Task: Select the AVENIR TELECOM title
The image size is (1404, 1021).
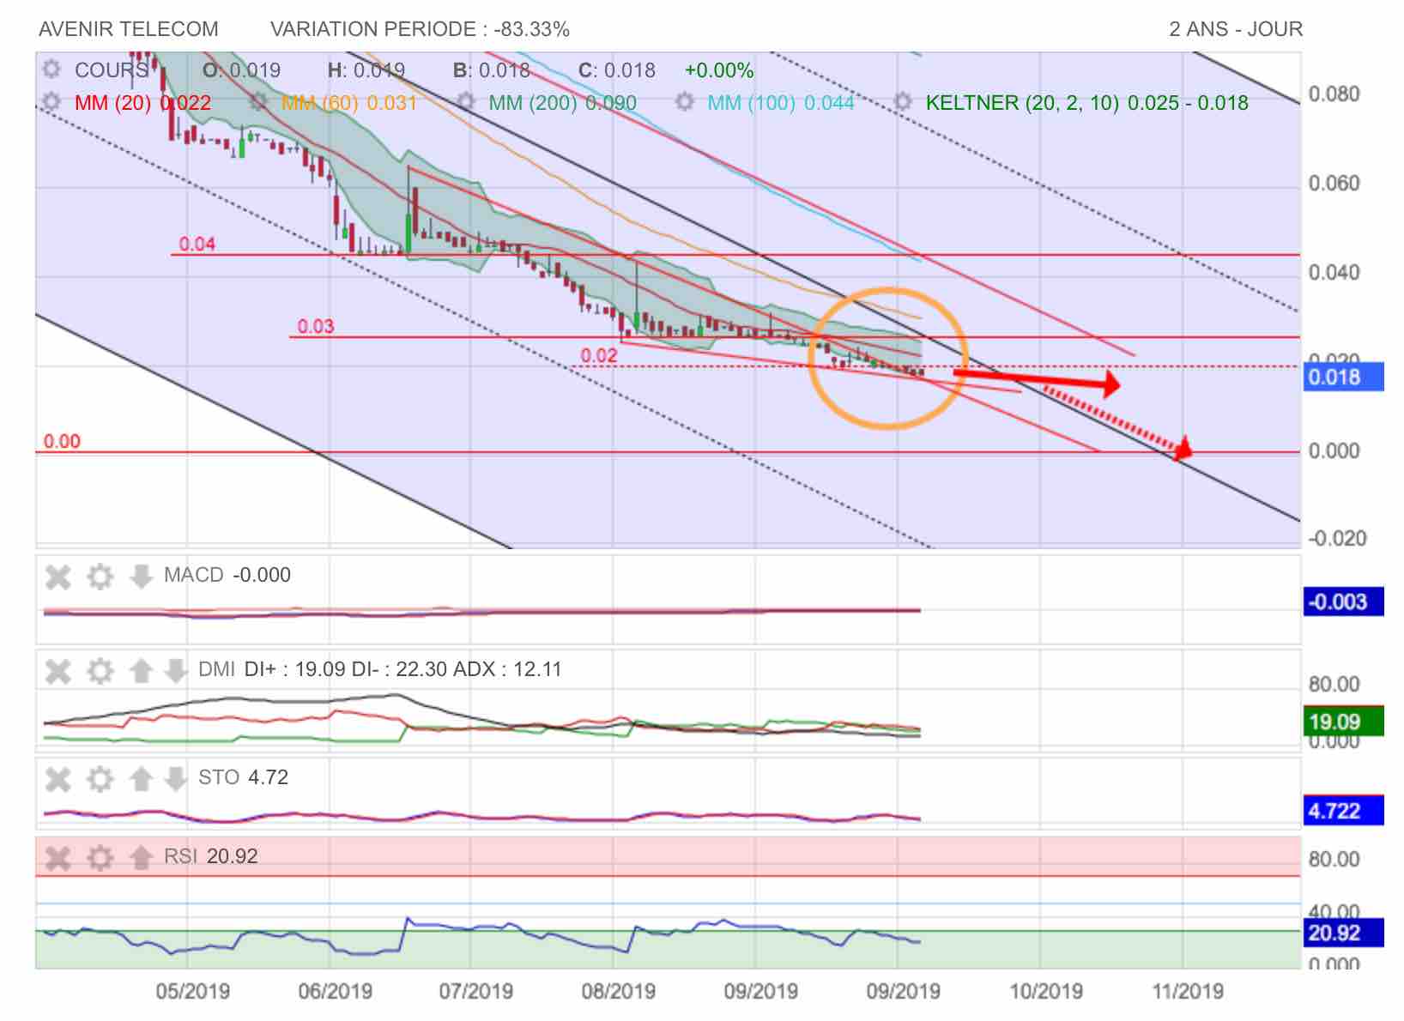Action: 129,29
